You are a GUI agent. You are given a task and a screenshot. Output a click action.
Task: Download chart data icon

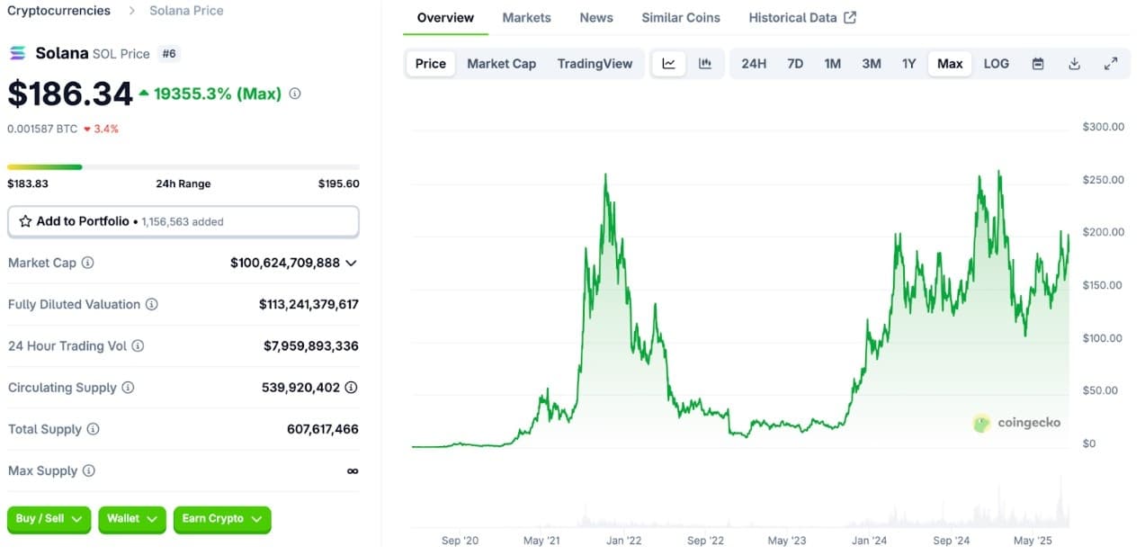point(1074,64)
